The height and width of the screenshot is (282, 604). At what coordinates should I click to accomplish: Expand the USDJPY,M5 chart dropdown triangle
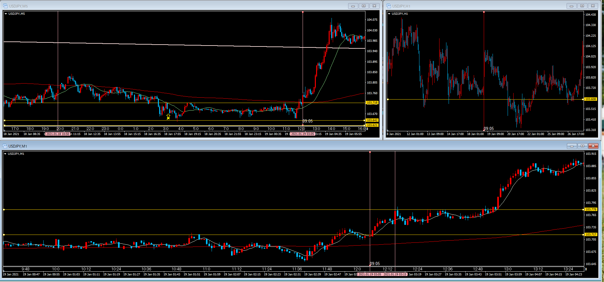coord(6,14)
